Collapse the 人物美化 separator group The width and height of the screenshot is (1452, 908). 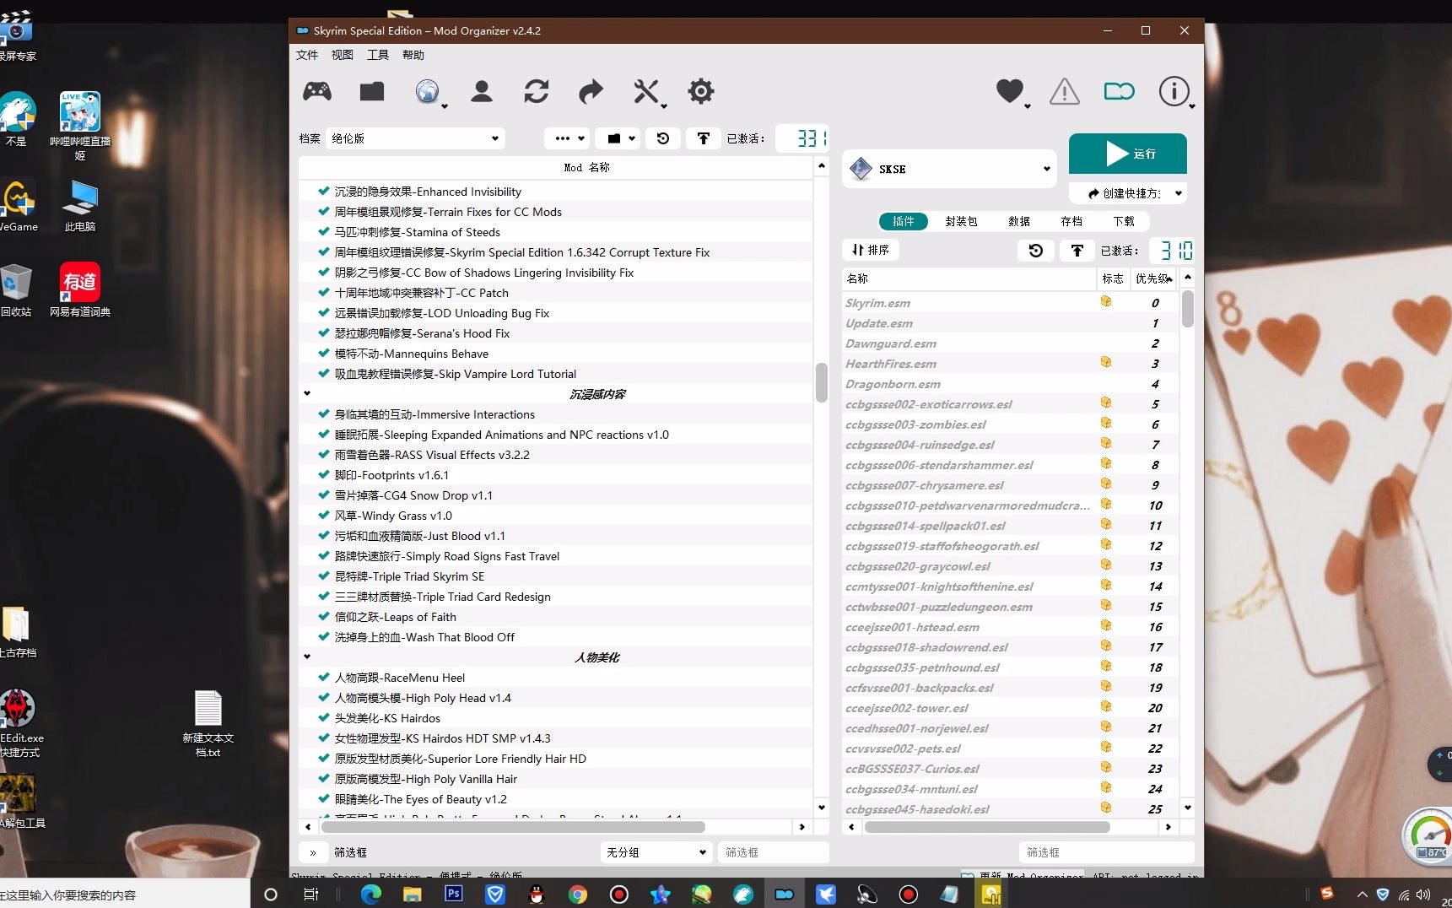(307, 657)
